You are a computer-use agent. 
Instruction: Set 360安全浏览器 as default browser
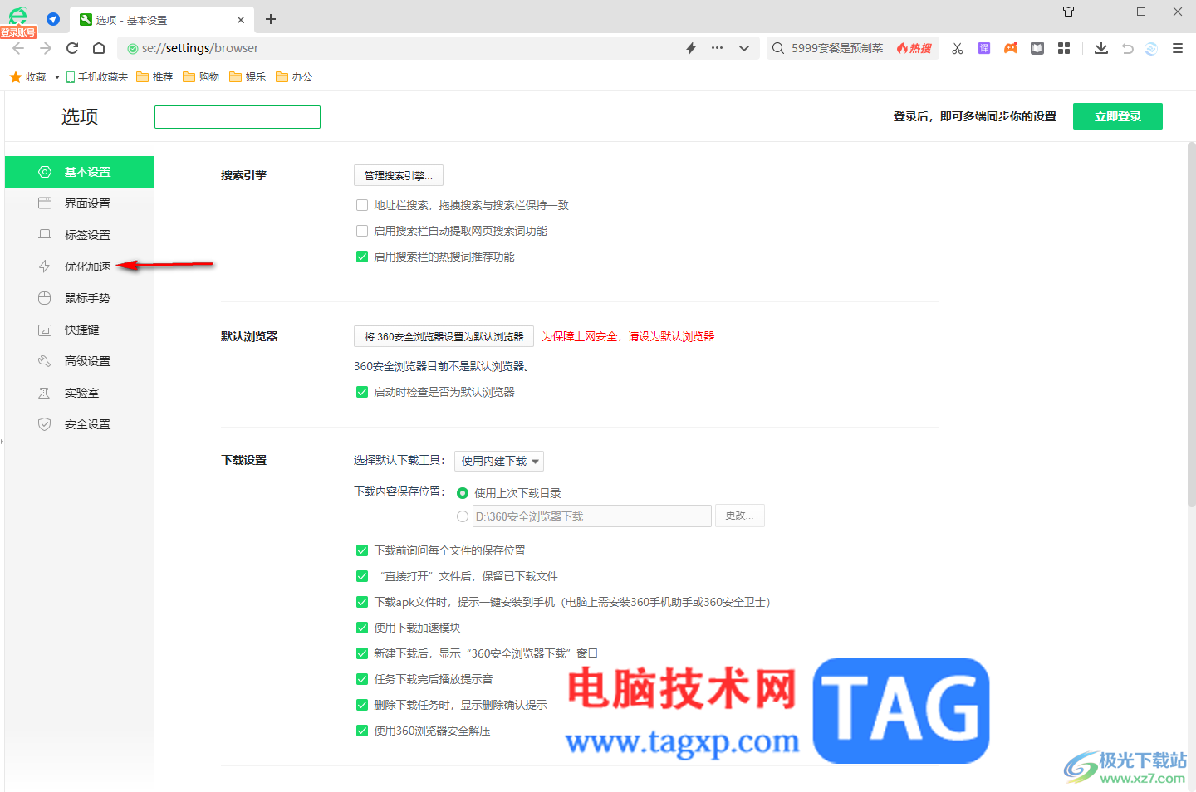point(444,336)
